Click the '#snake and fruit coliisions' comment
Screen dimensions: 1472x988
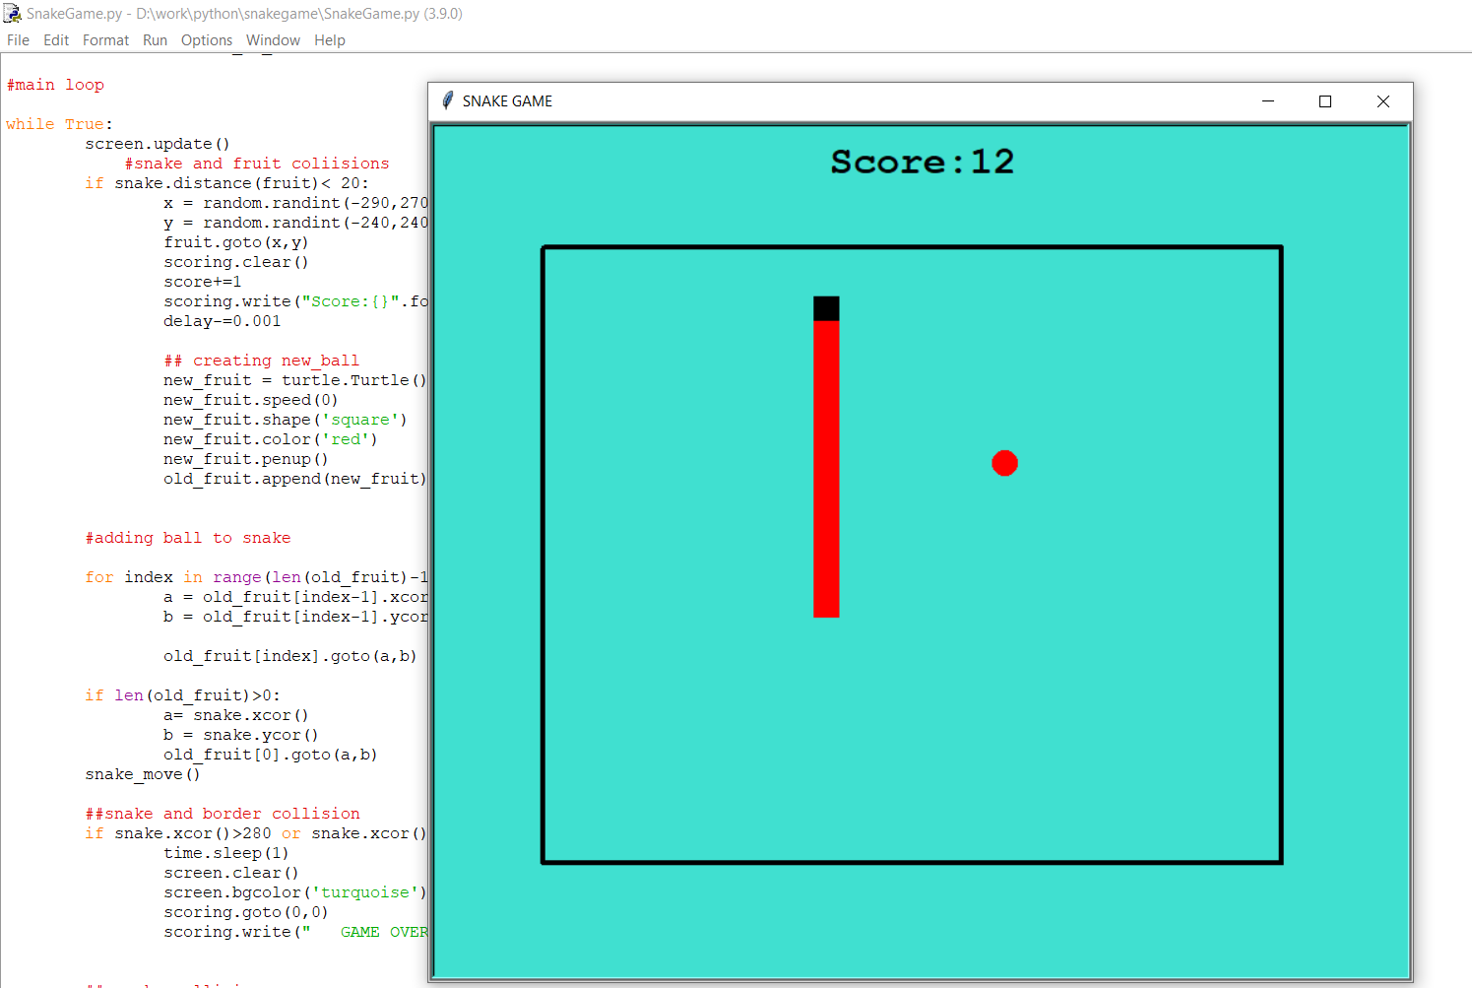pyautogui.click(x=257, y=164)
